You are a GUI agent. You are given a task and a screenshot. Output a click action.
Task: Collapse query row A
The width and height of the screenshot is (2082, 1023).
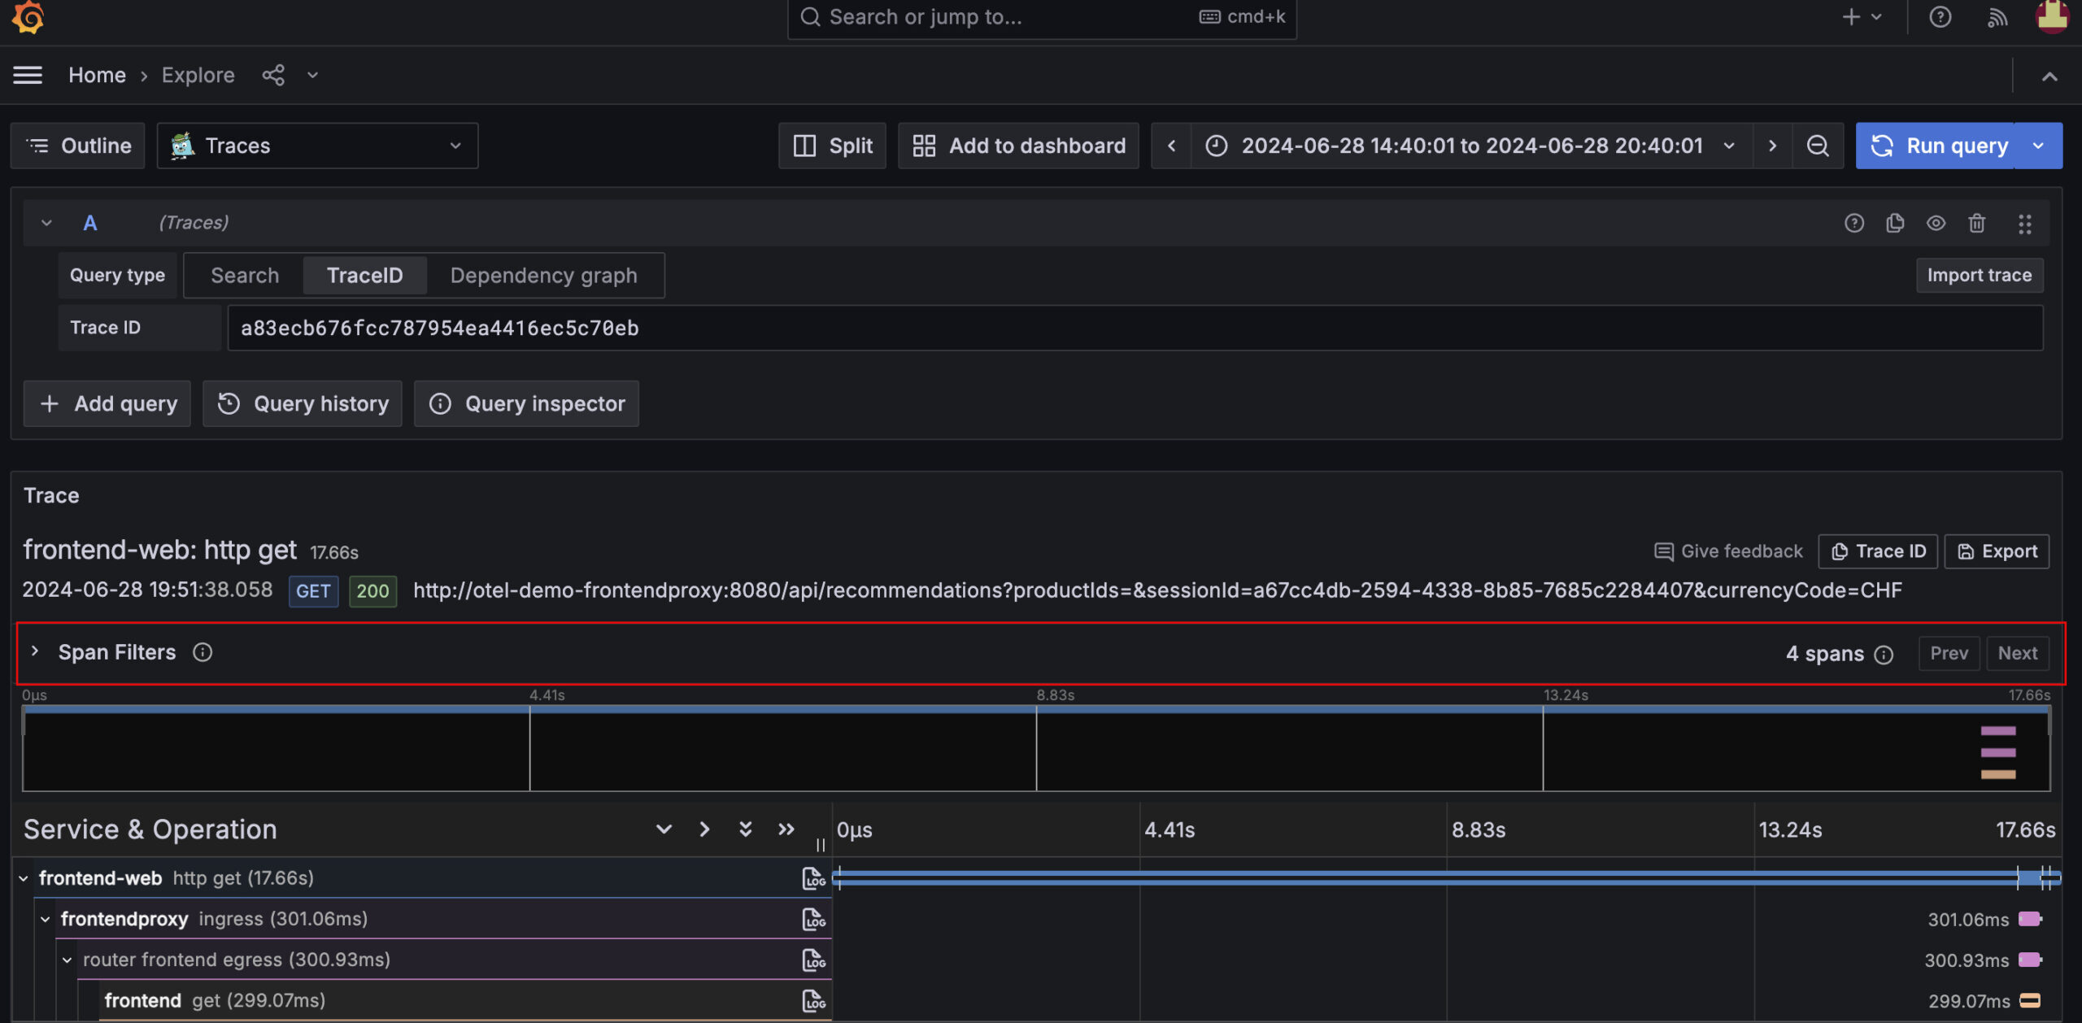click(46, 223)
